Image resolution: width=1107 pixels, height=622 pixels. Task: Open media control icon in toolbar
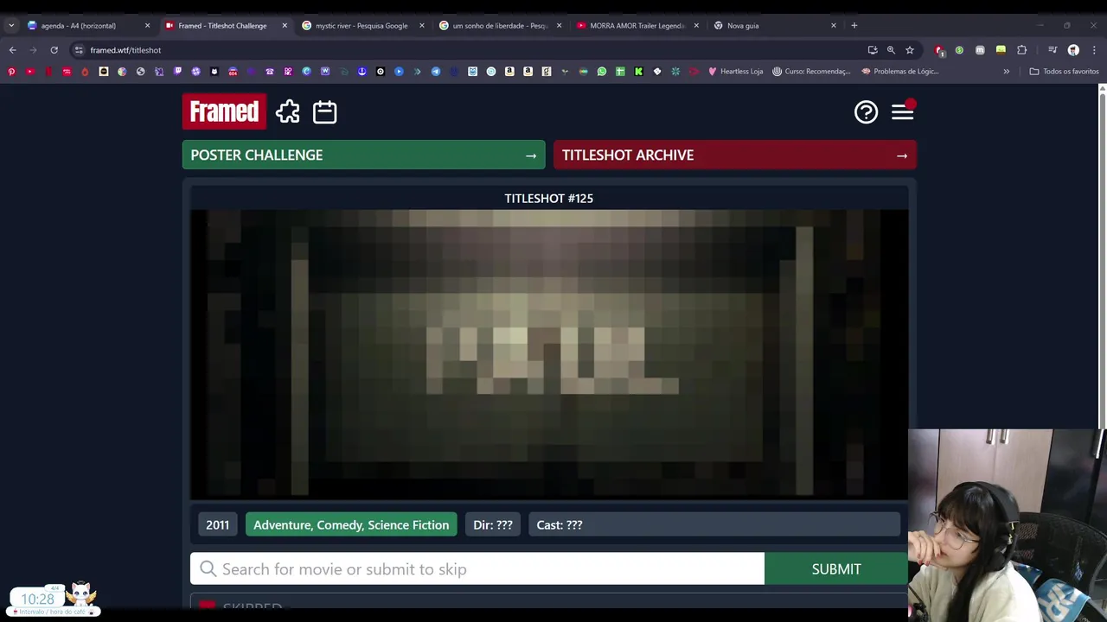[x=1053, y=50]
